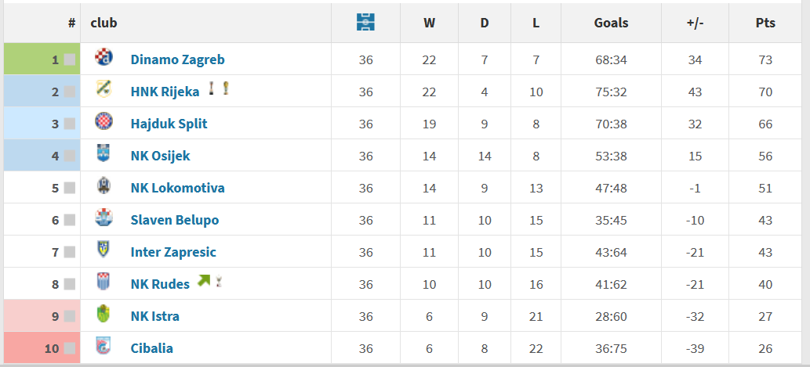Click the HNK Rijeka club crest
The image size is (810, 367).
(104, 89)
